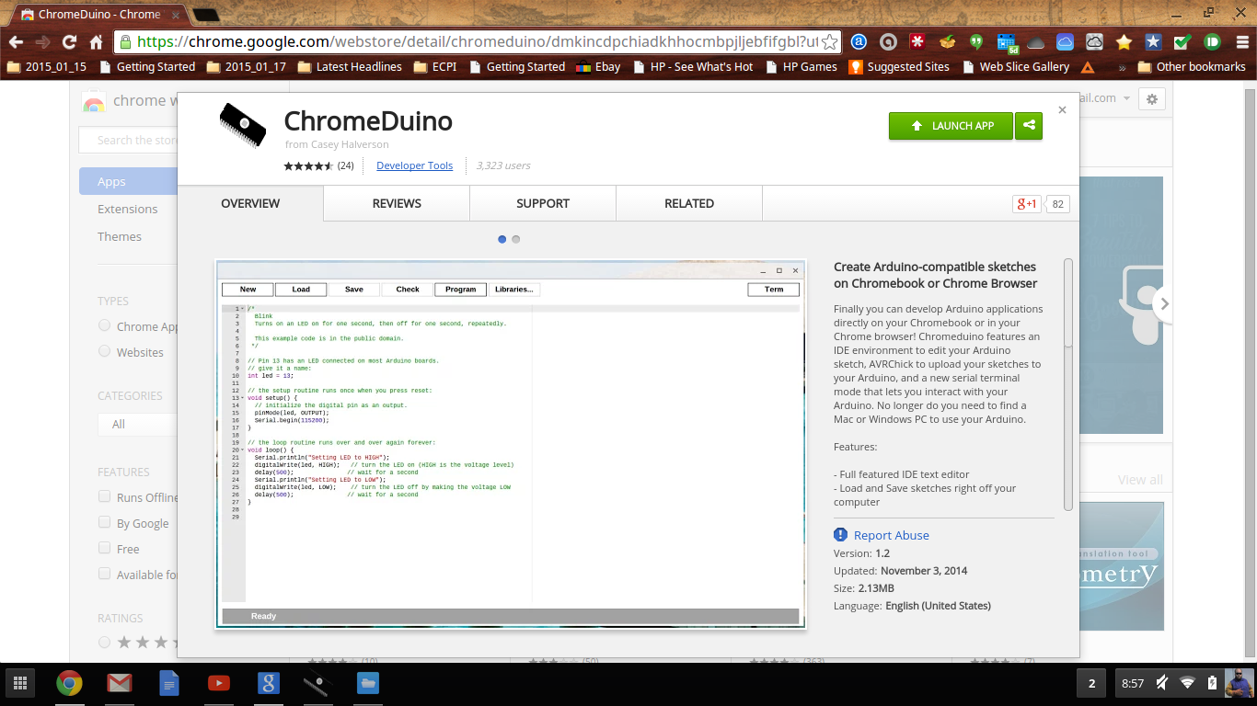Open the blue iCloud-style cloud extension
The width and height of the screenshot is (1257, 706).
(1065, 42)
